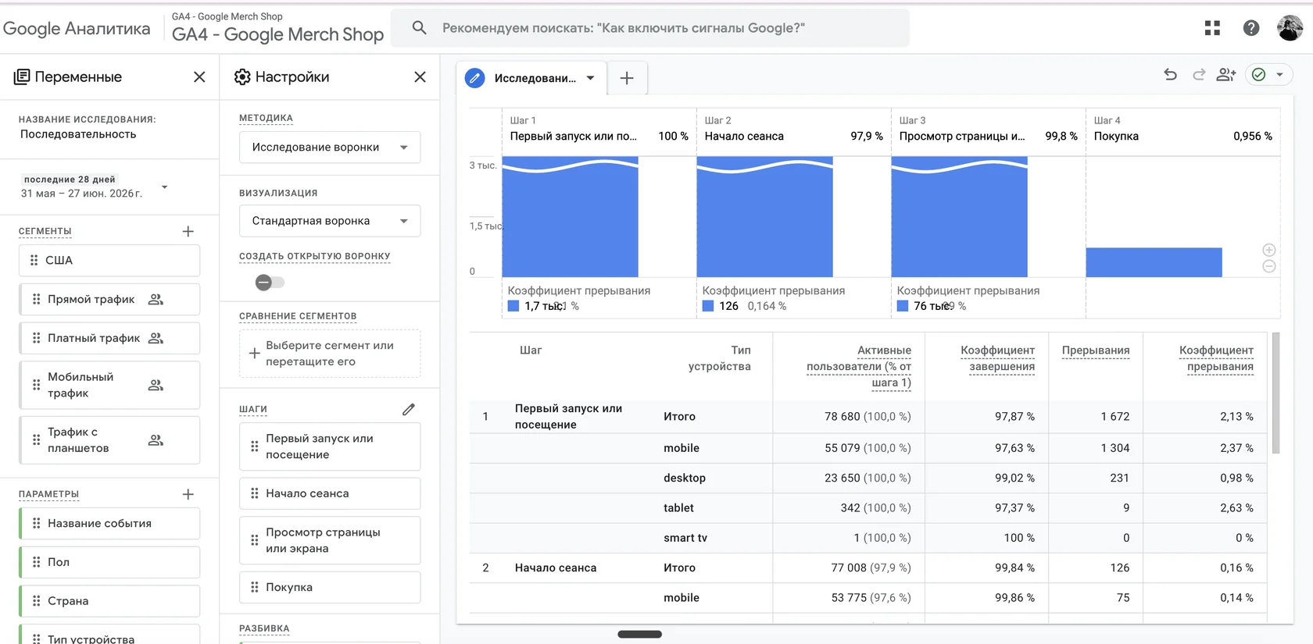Zoom in on chart with plus magnifier
This screenshot has width=1313, height=644.
[x=1269, y=250]
